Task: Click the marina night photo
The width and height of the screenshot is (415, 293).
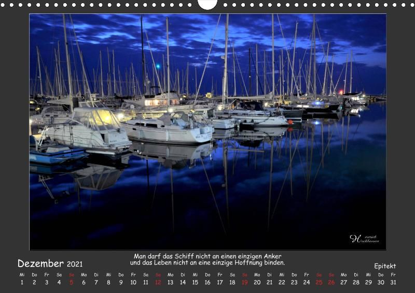Action: (x=208, y=131)
